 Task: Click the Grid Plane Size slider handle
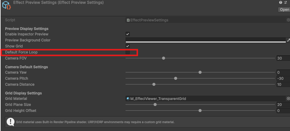155,104
